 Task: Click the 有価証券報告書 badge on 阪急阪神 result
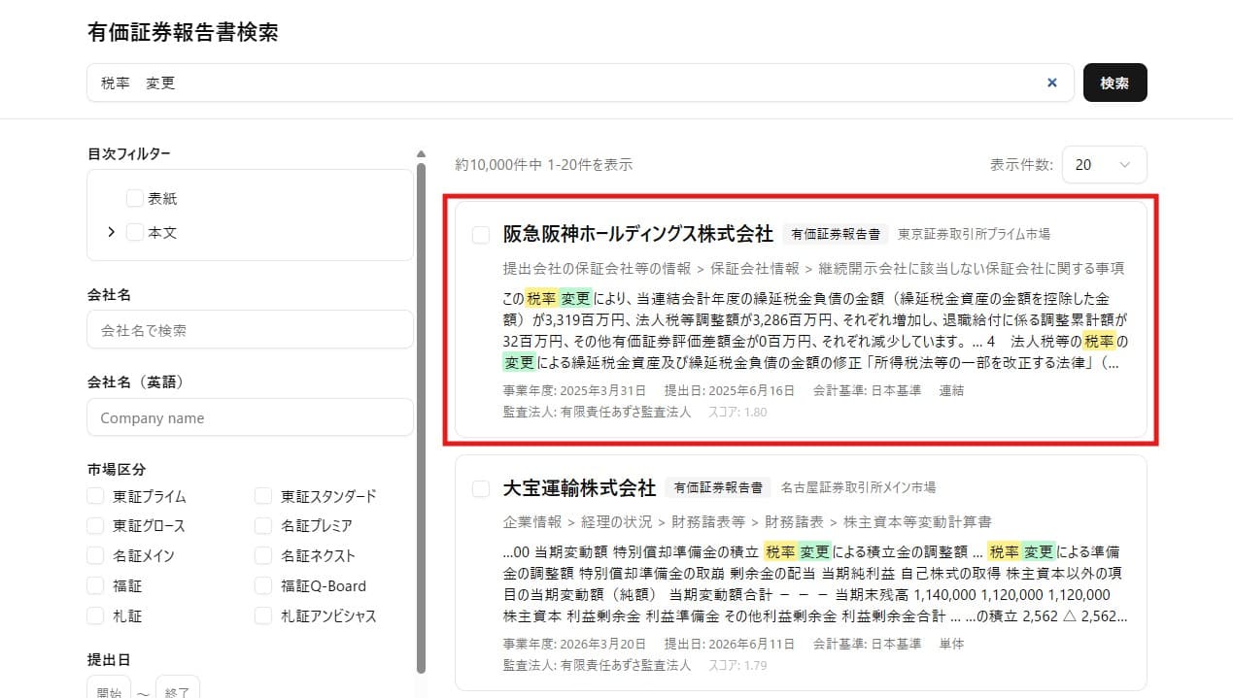click(835, 234)
